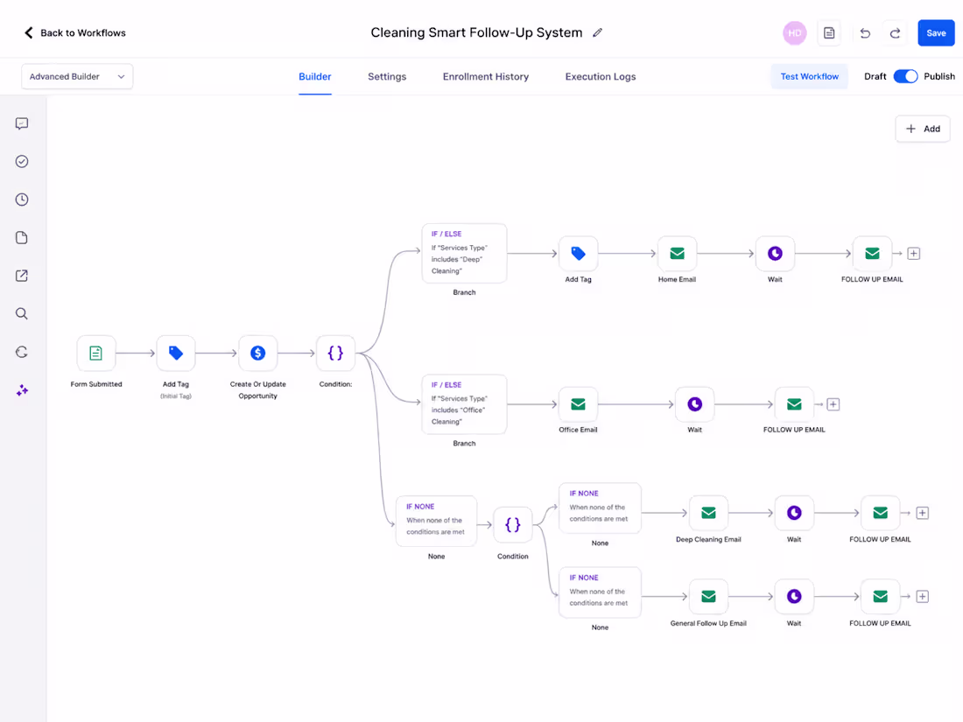The width and height of the screenshot is (963, 722).
Task: Open the comments sidebar icon
Action: pyautogui.click(x=22, y=123)
